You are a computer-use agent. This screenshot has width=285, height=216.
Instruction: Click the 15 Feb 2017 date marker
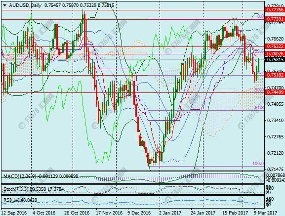coord(236,213)
